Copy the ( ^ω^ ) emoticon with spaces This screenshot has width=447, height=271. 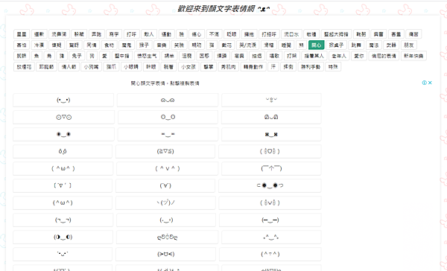click(x=63, y=168)
